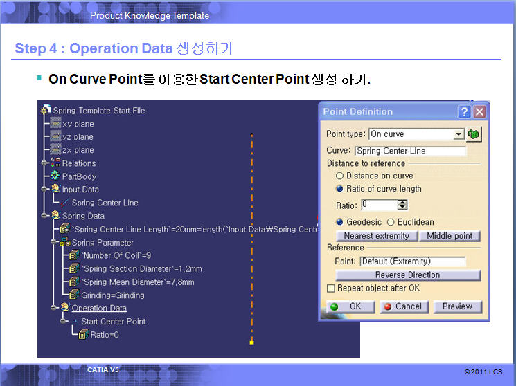Collapse the Start Center Point node
Screen dimensions: 516x386
click(62, 321)
